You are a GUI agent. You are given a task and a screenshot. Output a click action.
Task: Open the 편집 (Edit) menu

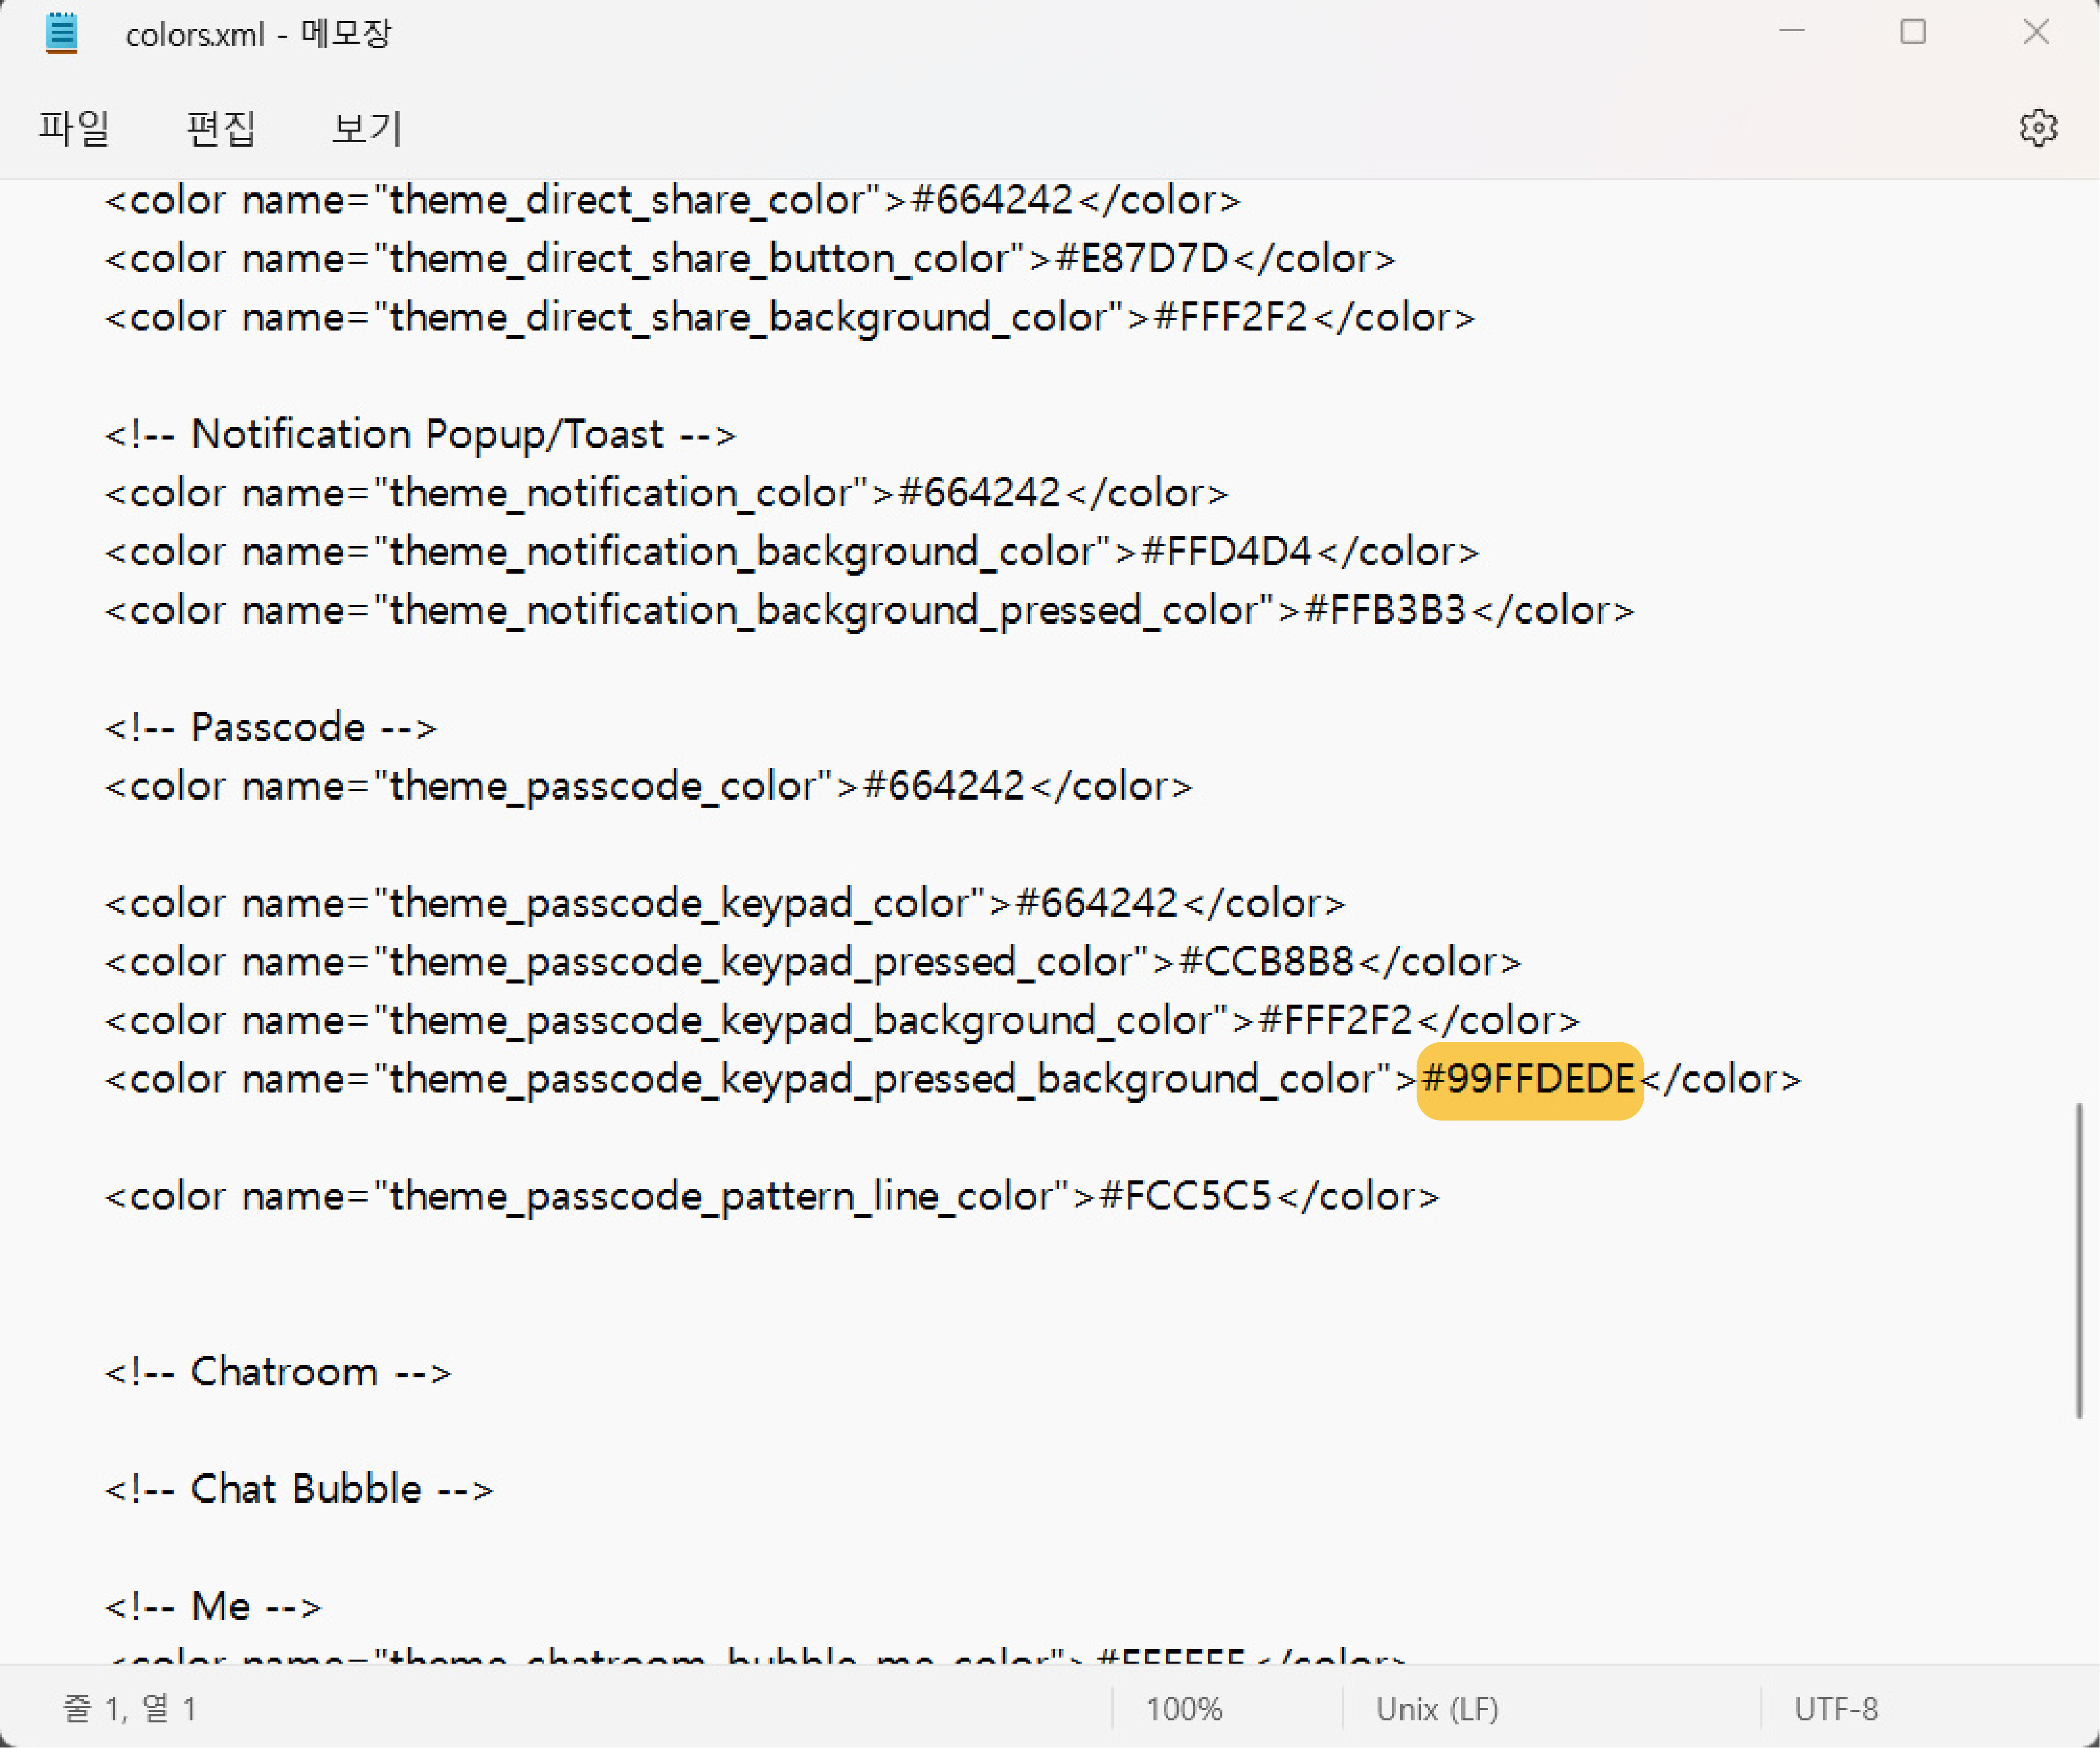click(221, 128)
